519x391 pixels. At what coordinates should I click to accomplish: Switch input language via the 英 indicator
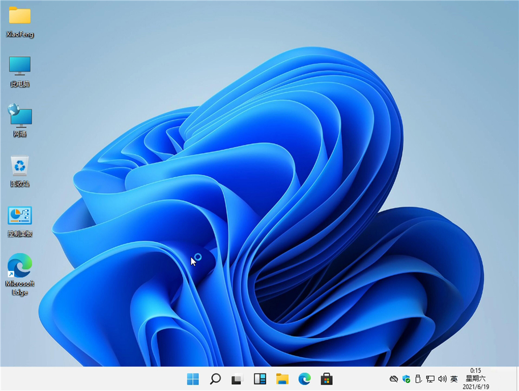click(x=453, y=379)
